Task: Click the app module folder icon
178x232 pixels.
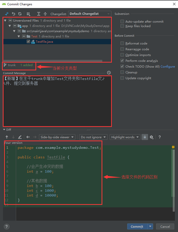Action: [19, 26]
